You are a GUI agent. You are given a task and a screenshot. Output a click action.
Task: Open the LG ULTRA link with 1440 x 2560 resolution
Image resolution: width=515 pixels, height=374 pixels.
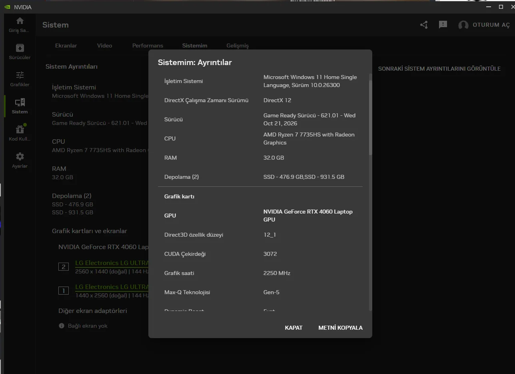(x=112, y=287)
